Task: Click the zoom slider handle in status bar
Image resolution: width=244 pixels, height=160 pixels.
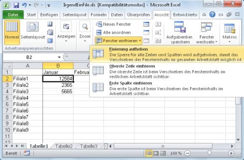Action: point(210,153)
